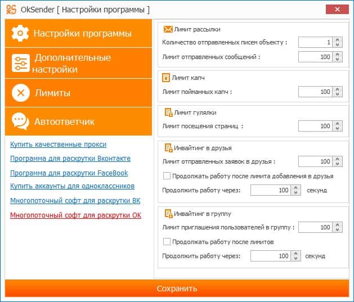Open the Купить качественные прокси link
Viewport: 354px width, 302px height.
pyautogui.click(x=58, y=145)
